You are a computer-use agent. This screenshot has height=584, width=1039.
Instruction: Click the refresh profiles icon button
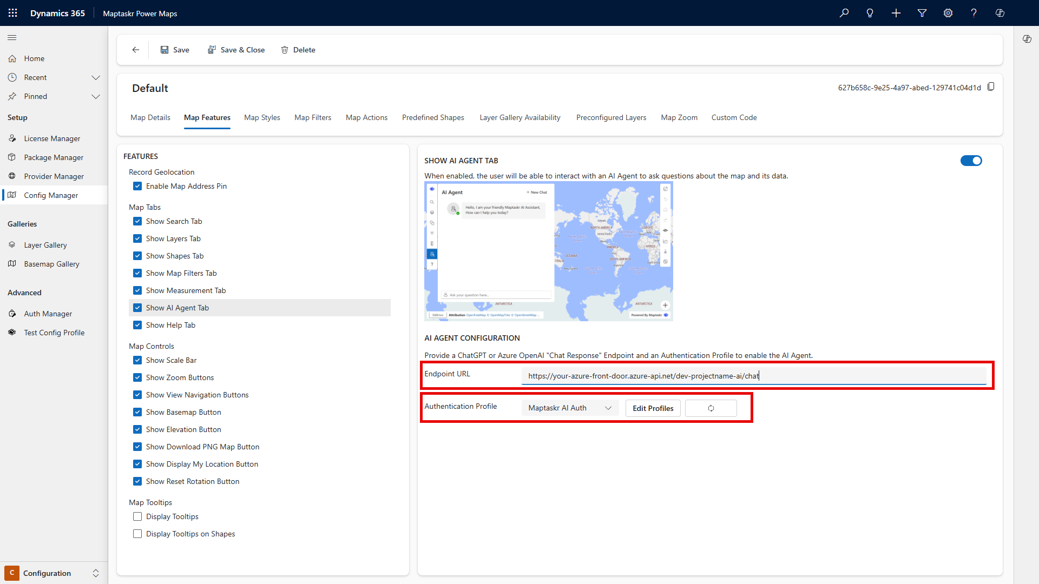pos(711,408)
